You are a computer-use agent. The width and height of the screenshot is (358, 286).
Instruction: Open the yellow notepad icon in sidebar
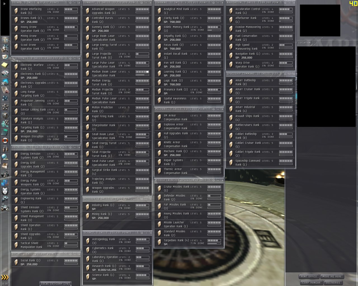click(x=5, y=65)
